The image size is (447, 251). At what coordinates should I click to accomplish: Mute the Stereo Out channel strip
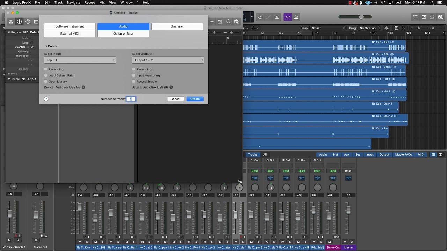pos(329,242)
